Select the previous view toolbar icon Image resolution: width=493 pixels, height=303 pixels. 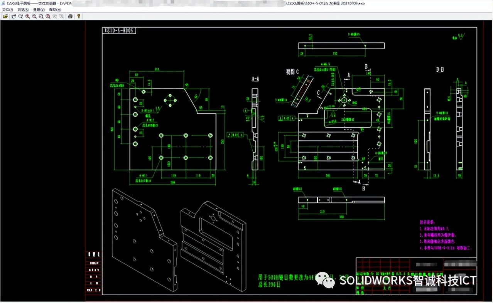[x=55, y=16]
